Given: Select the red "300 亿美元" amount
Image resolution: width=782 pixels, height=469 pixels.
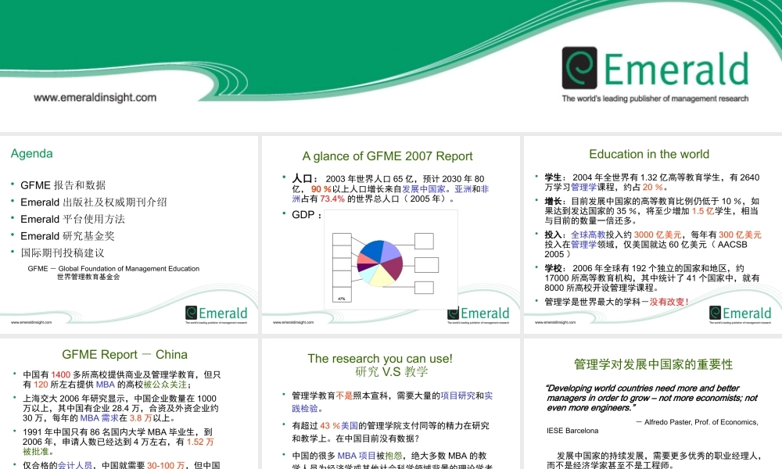Looking at the screenshot, I should [740, 234].
